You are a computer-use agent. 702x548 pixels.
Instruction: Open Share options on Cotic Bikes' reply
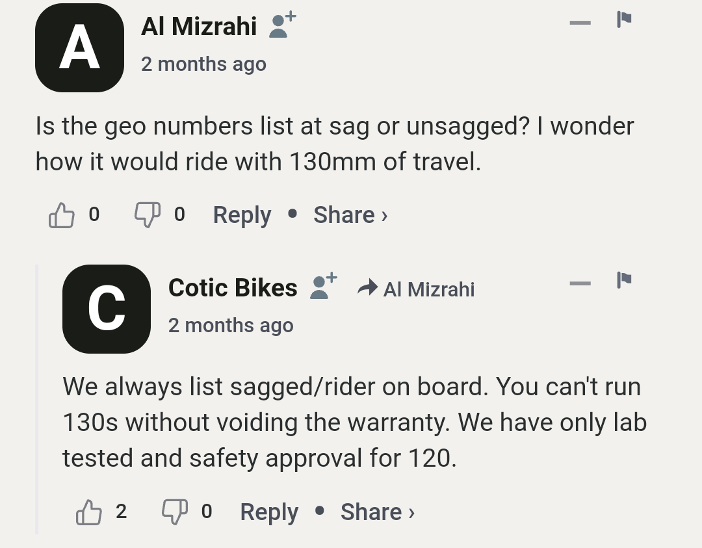[x=377, y=512]
